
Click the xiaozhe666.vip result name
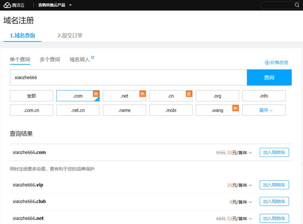(x=28, y=185)
